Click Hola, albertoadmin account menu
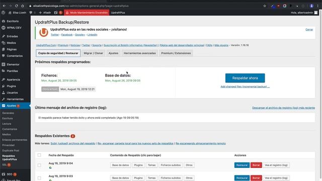The image size is (322, 181). pos(304,13)
